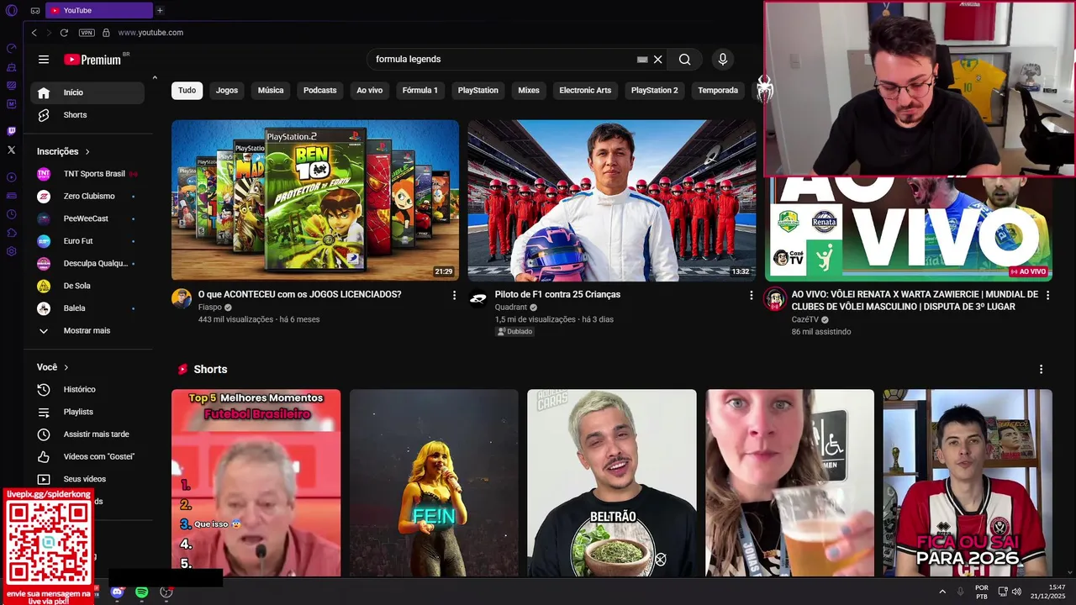This screenshot has height=605, width=1076.
Task: Go back with the browser back arrow
Action: point(34,33)
